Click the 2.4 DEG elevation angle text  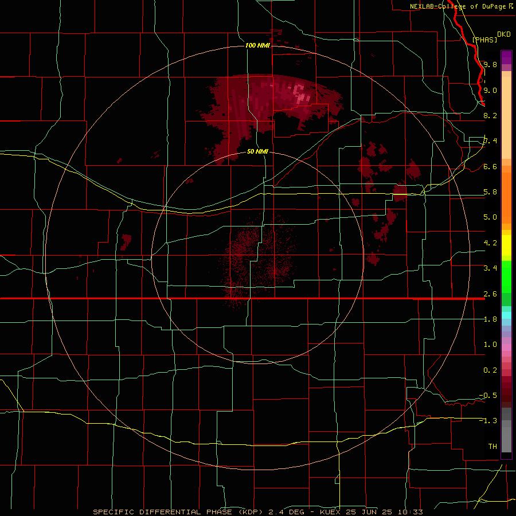[286, 512]
